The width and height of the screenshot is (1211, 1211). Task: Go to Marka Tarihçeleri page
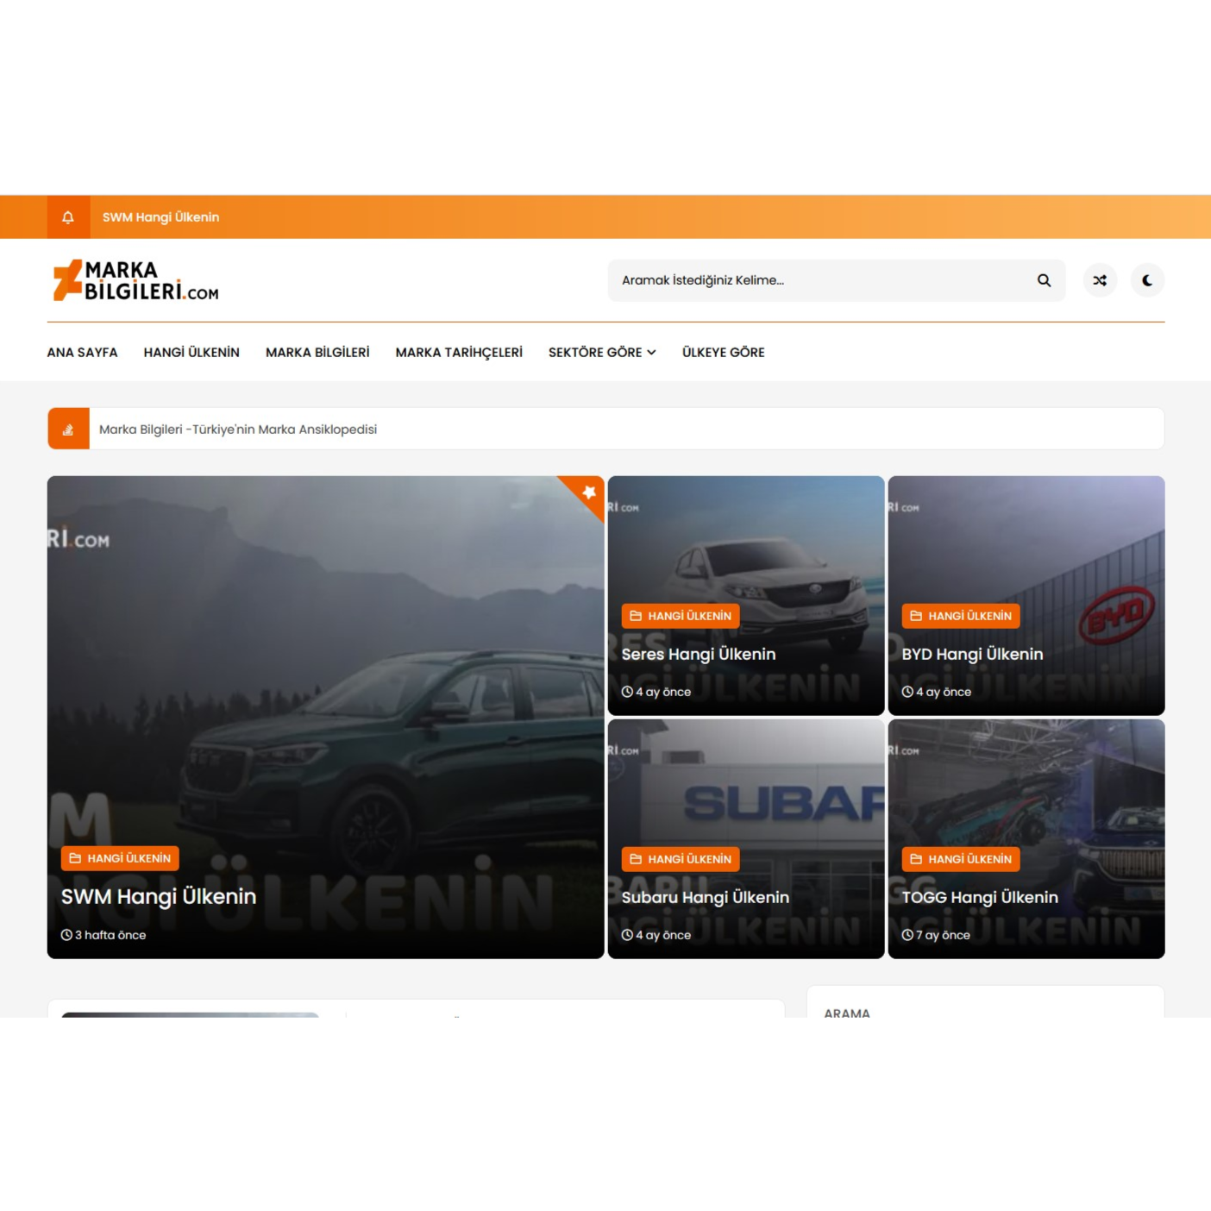(x=459, y=352)
